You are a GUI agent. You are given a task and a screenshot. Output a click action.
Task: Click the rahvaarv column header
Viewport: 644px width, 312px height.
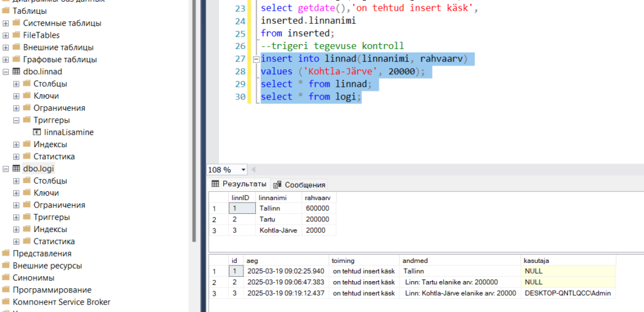pyautogui.click(x=319, y=198)
